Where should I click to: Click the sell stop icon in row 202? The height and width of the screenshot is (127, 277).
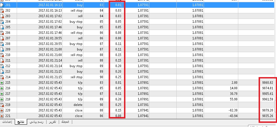2,11
